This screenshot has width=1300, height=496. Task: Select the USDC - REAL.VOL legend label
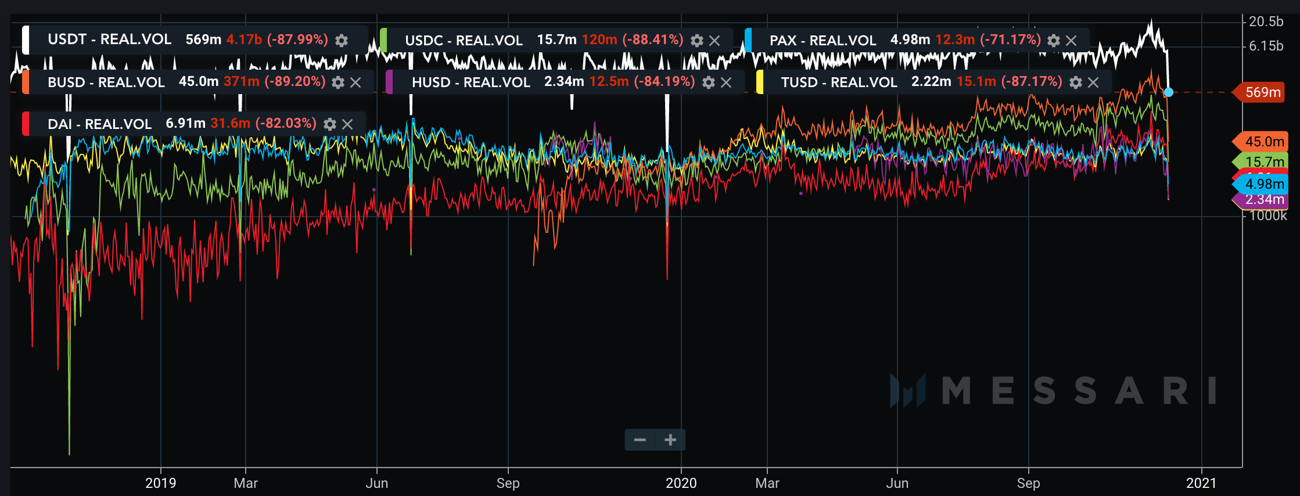[x=464, y=41]
